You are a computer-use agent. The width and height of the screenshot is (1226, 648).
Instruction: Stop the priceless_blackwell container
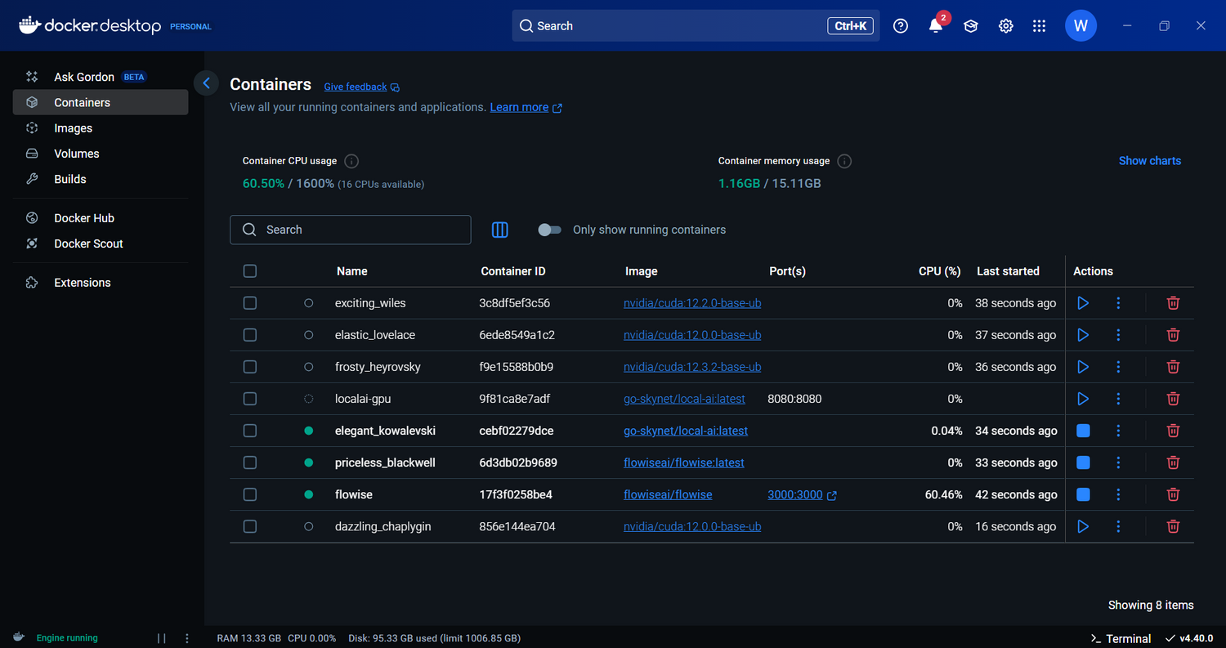coord(1083,463)
